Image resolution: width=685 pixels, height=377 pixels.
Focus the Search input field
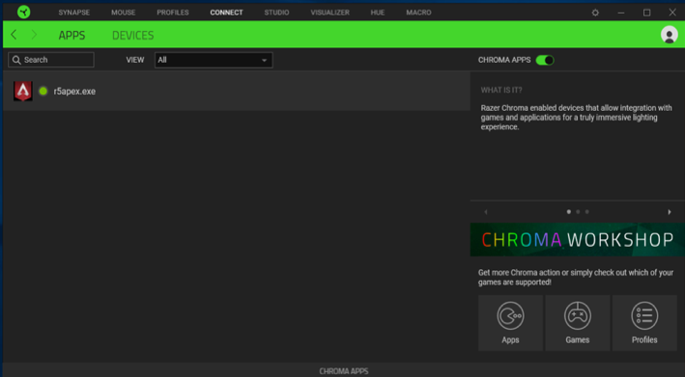click(51, 60)
